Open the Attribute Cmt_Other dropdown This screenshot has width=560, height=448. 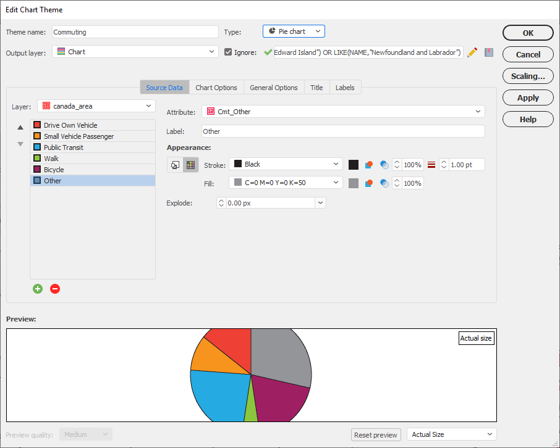[343, 111]
